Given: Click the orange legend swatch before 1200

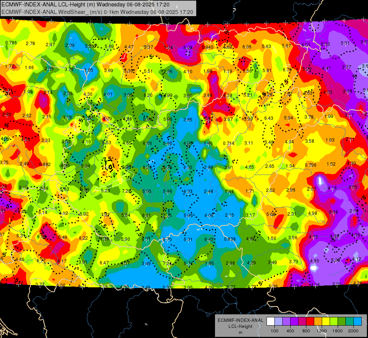Looking at the screenshot, I should [318, 321].
